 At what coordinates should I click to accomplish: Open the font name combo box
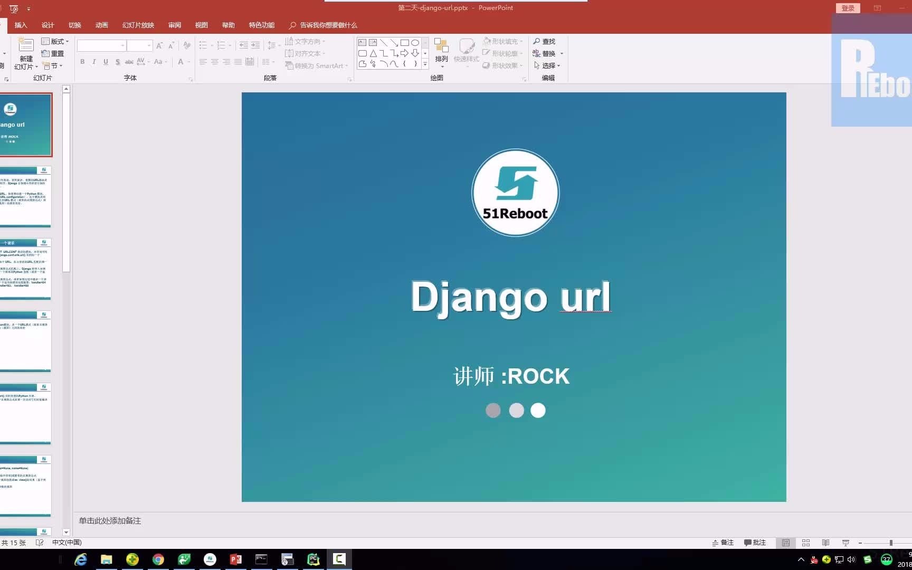[101, 45]
